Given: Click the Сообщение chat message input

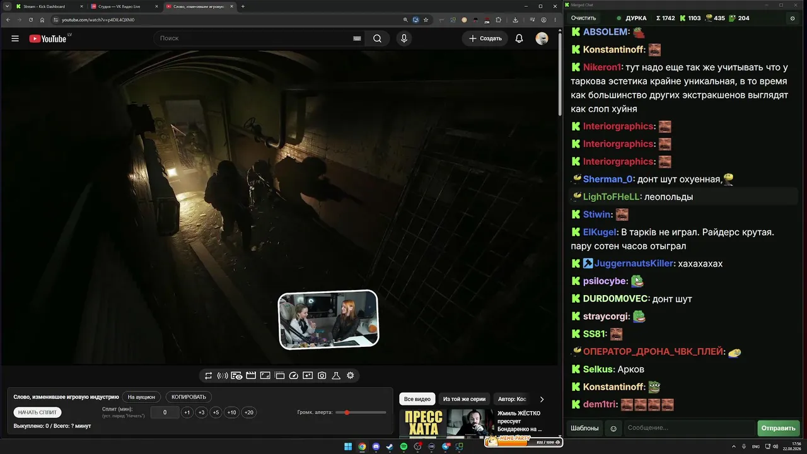Looking at the screenshot, I should (689, 429).
